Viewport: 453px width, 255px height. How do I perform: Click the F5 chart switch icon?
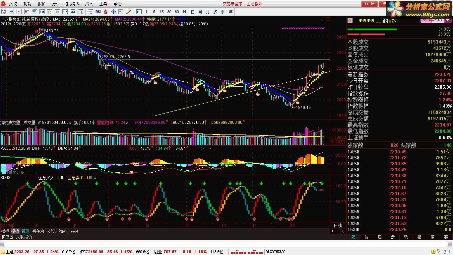(139, 12)
